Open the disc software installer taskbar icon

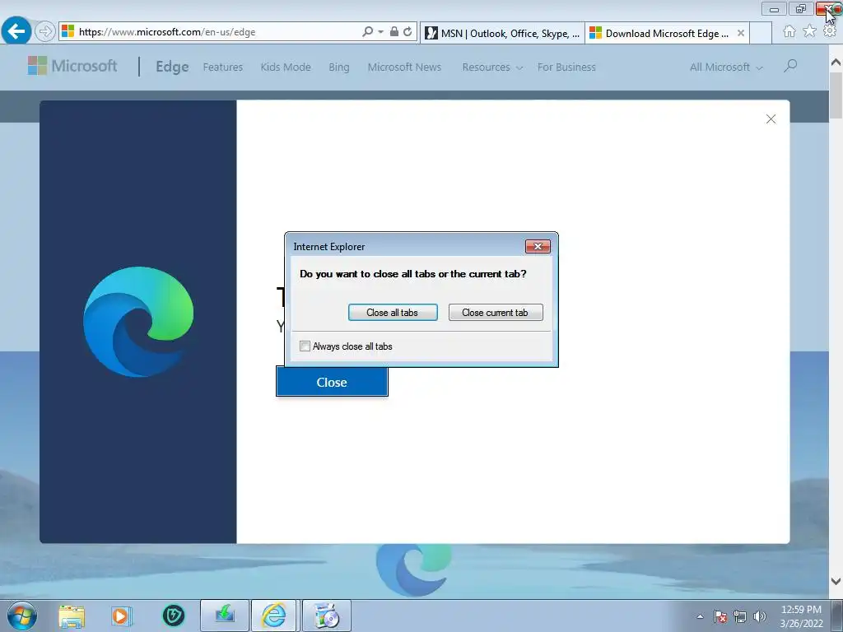click(326, 616)
